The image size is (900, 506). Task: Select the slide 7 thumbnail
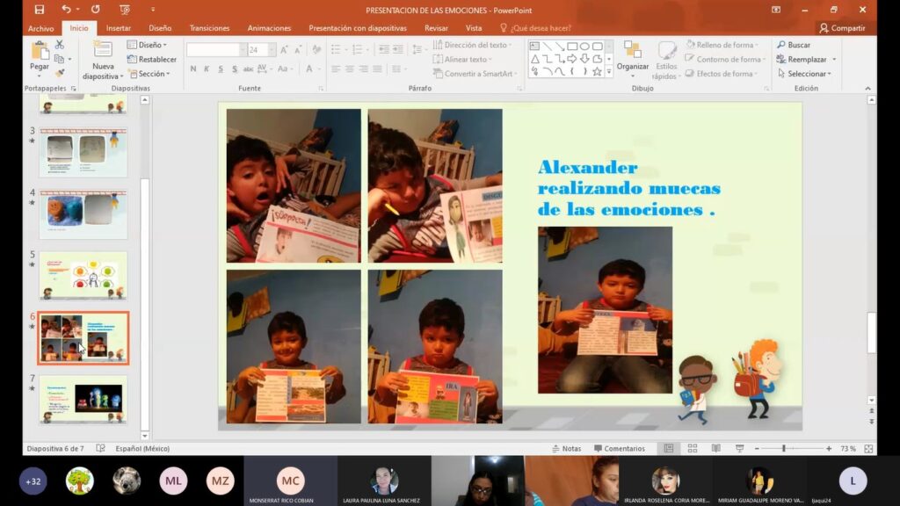(x=83, y=400)
